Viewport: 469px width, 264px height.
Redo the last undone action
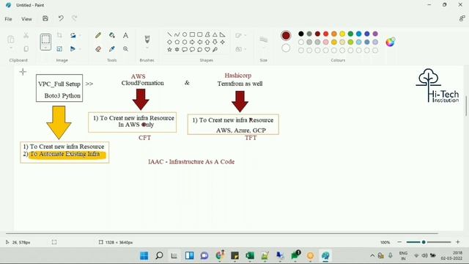(75, 18)
